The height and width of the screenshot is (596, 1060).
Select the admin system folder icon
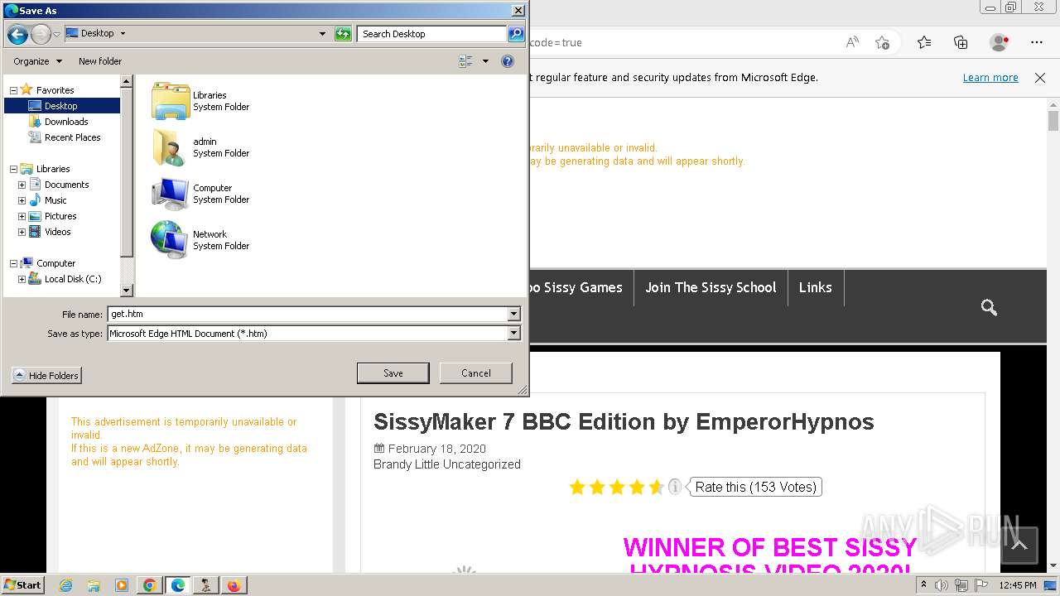171,147
